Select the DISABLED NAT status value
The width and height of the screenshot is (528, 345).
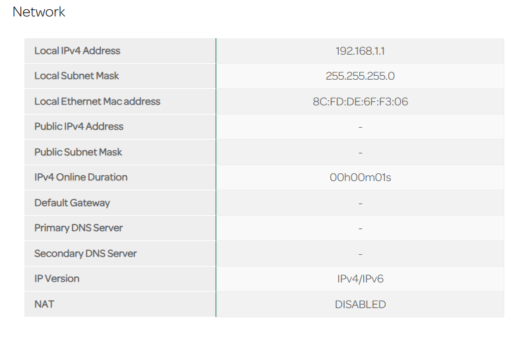click(x=360, y=305)
